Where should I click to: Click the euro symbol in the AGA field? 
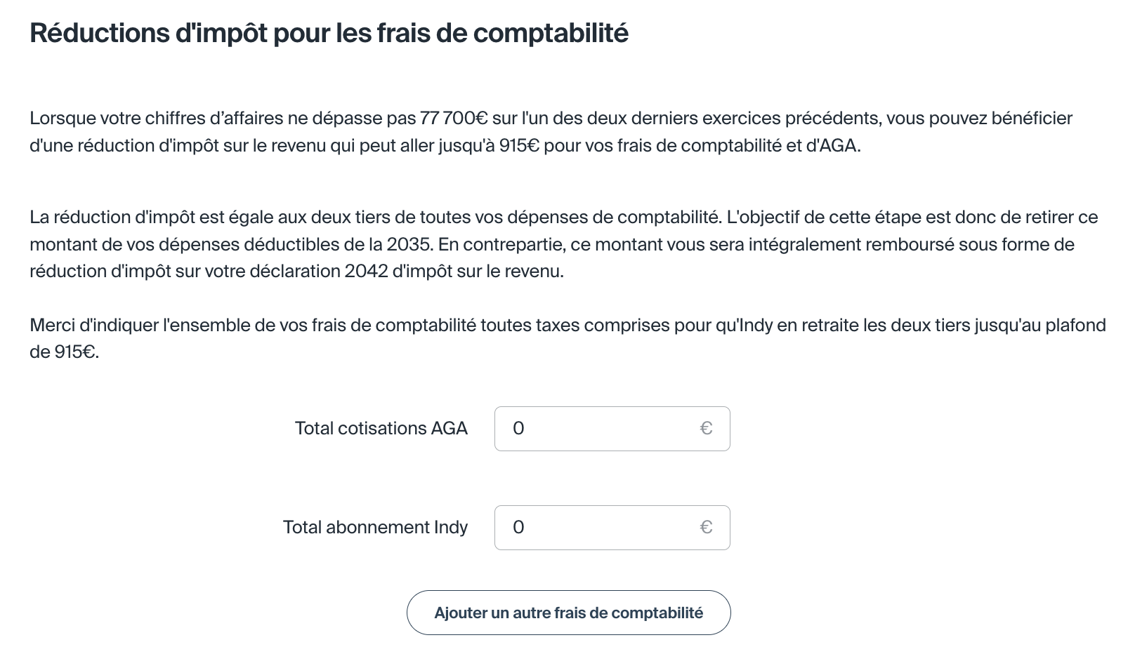[706, 429]
